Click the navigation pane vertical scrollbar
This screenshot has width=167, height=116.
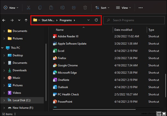[46, 72]
